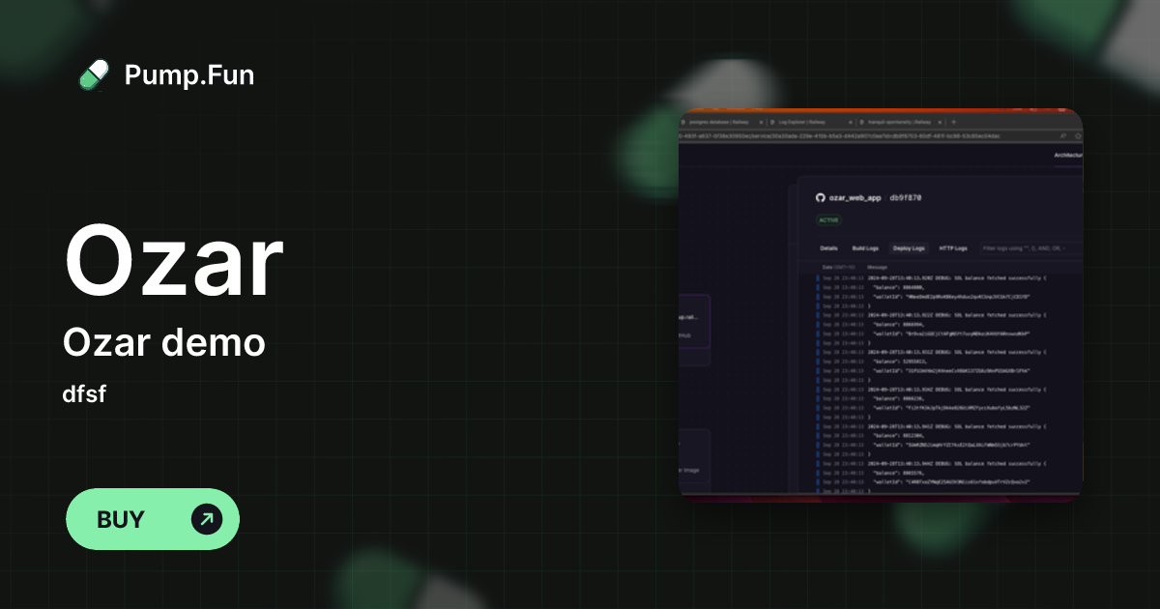Click the ozar_web_app repository name
Screen dimensions: 1160x609
click(x=855, y=197)
